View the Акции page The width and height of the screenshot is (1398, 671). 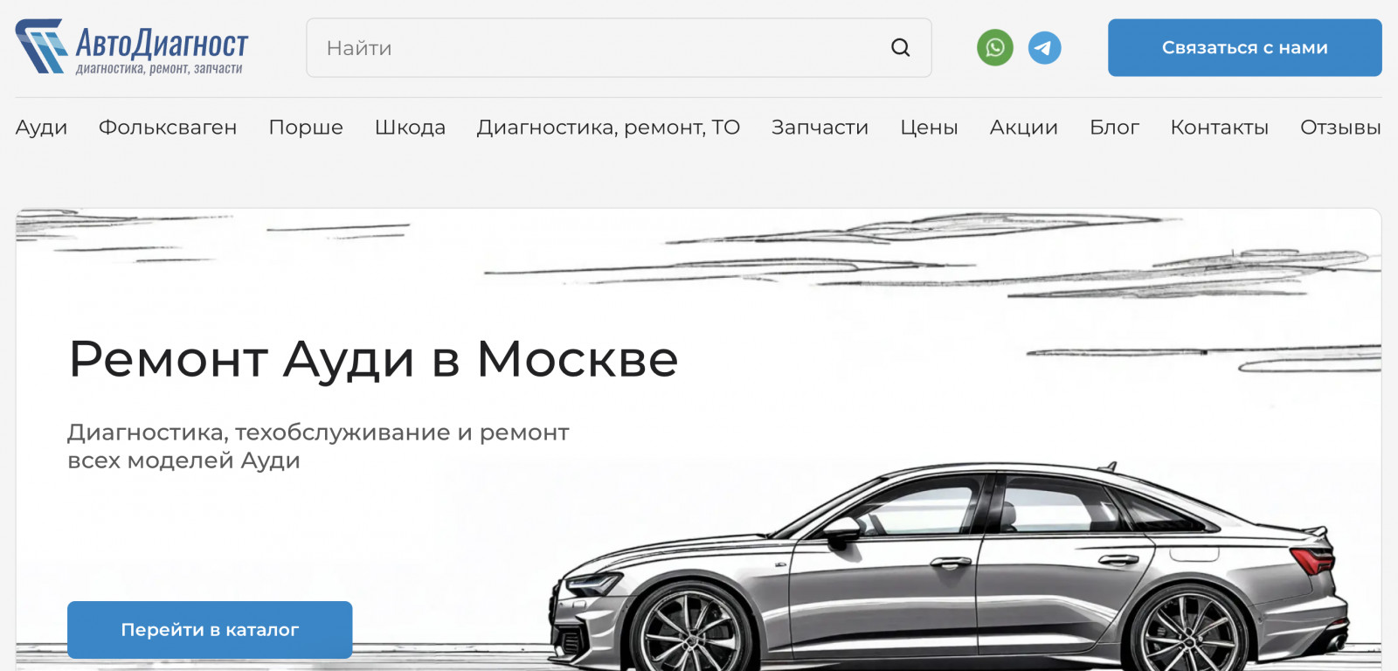tap(1023, 128)
